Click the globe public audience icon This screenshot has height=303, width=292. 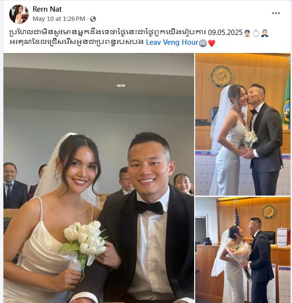(x=93, y=19)
